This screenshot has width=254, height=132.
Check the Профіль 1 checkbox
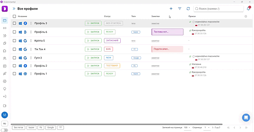coord(15,74)
